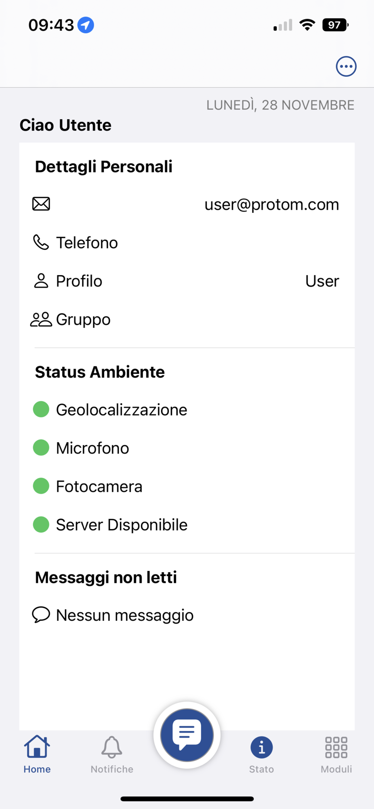Tap the green Server Disponibile indicator
Image resolution: width=374 pixels, height=809 pixels.
click(41, 524)
